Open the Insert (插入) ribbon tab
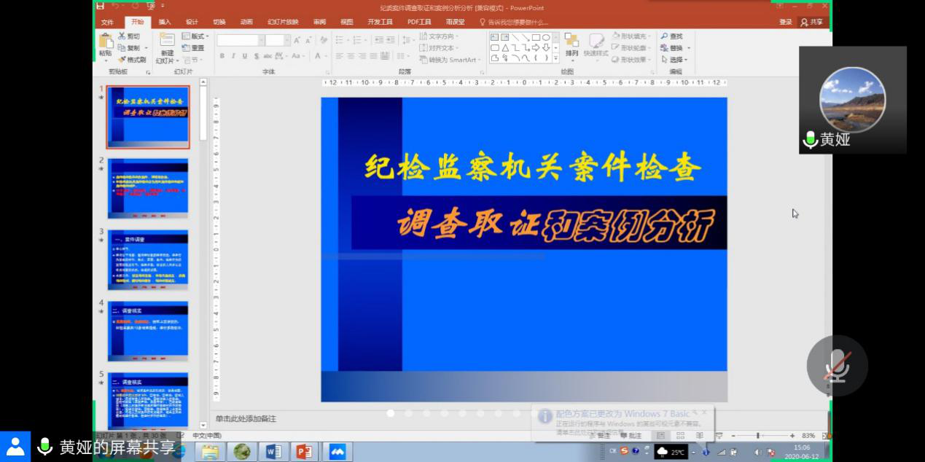 click(165, 22)
